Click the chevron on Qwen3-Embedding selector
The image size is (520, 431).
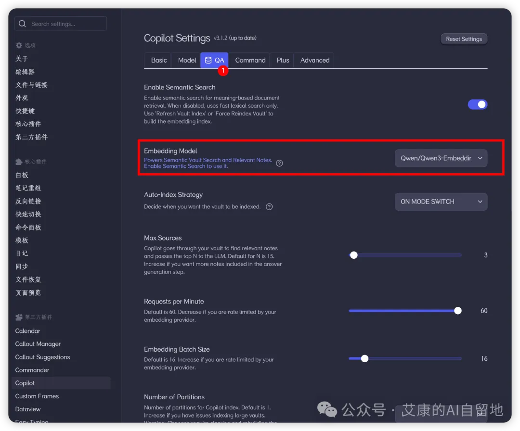pos(480,158)
